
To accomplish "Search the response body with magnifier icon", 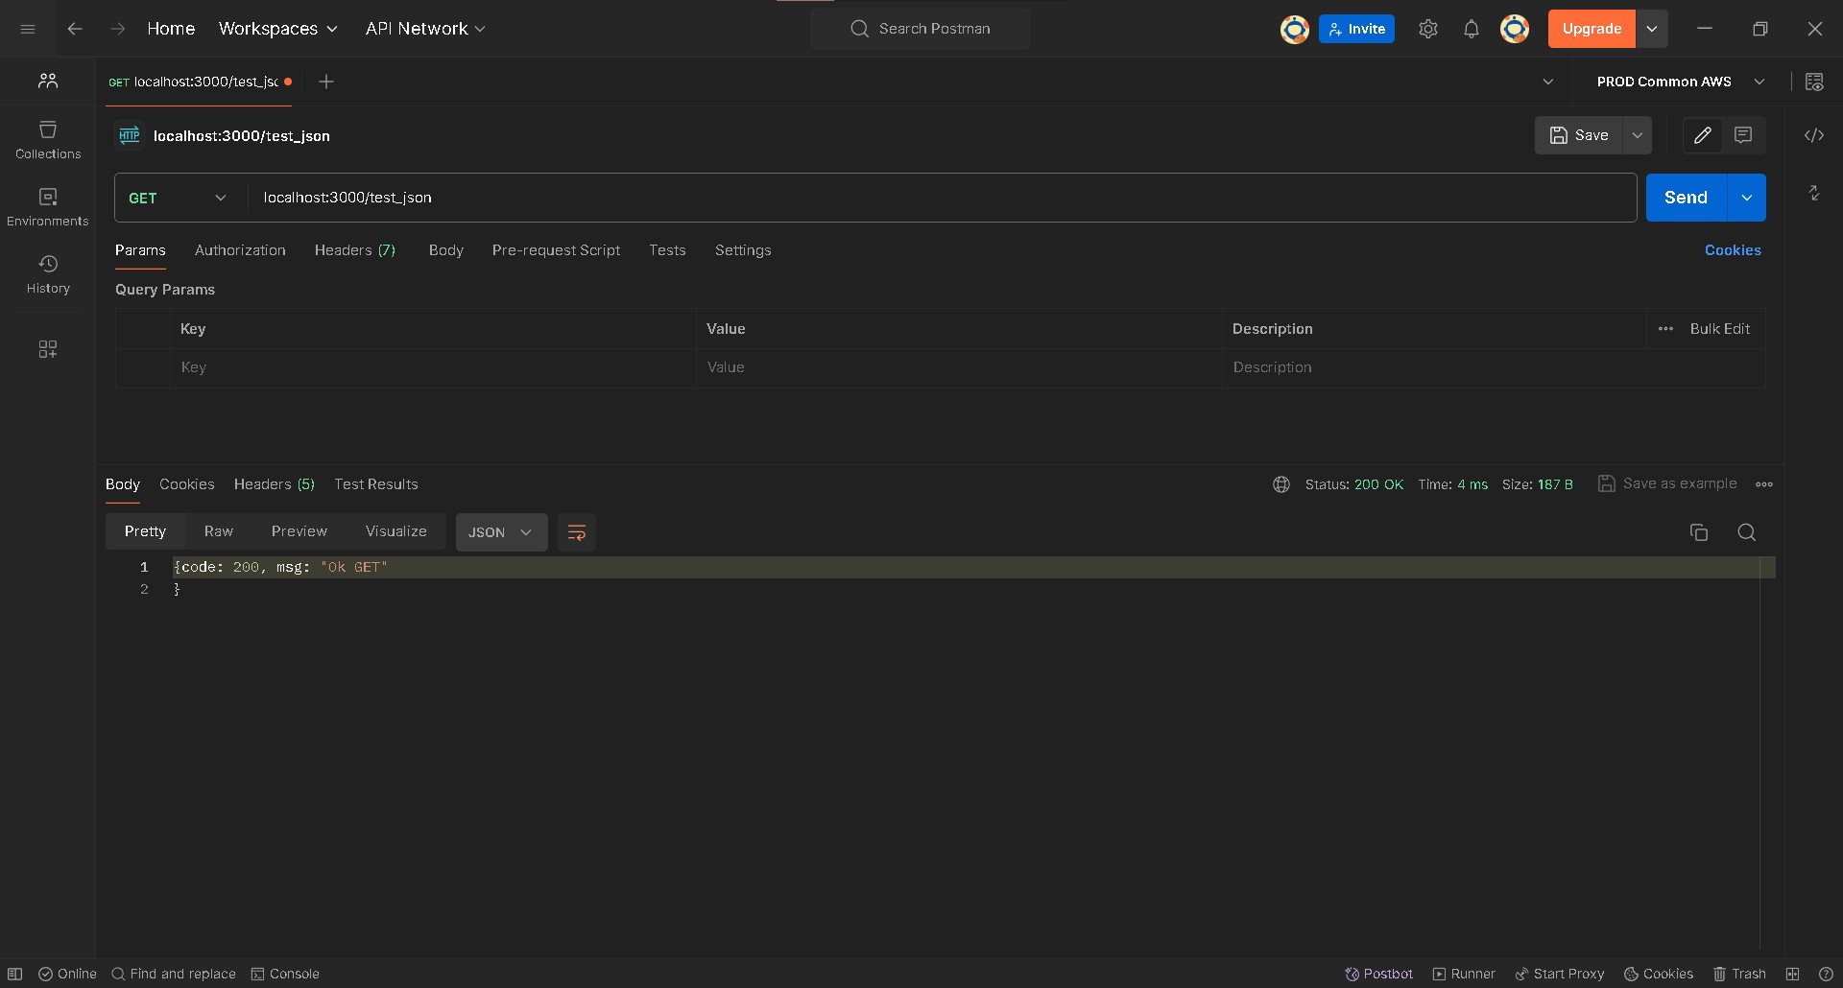I will pyautogui.click(x=1746, y=532).
